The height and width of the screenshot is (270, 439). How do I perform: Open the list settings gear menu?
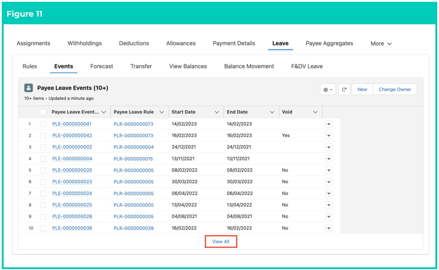point(327,90)
